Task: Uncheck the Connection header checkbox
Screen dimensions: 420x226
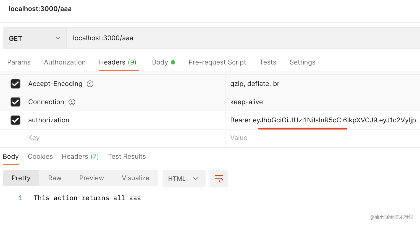Action: tap(15, 102)
